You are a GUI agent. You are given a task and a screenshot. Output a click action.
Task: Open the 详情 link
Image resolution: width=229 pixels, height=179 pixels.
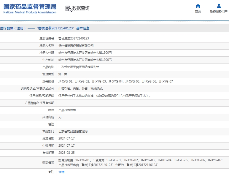61,172
